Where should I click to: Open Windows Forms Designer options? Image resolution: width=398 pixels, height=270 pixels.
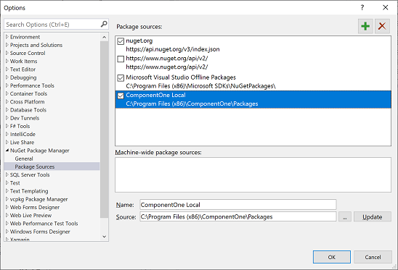pos(40,232)
